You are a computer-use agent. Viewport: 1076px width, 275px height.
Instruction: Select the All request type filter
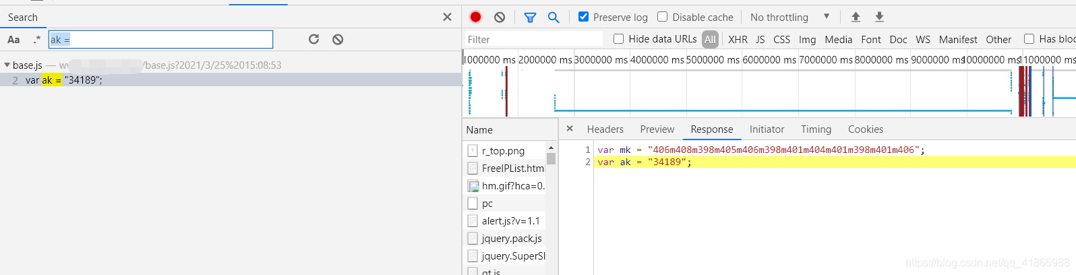[x=710, y=40]
